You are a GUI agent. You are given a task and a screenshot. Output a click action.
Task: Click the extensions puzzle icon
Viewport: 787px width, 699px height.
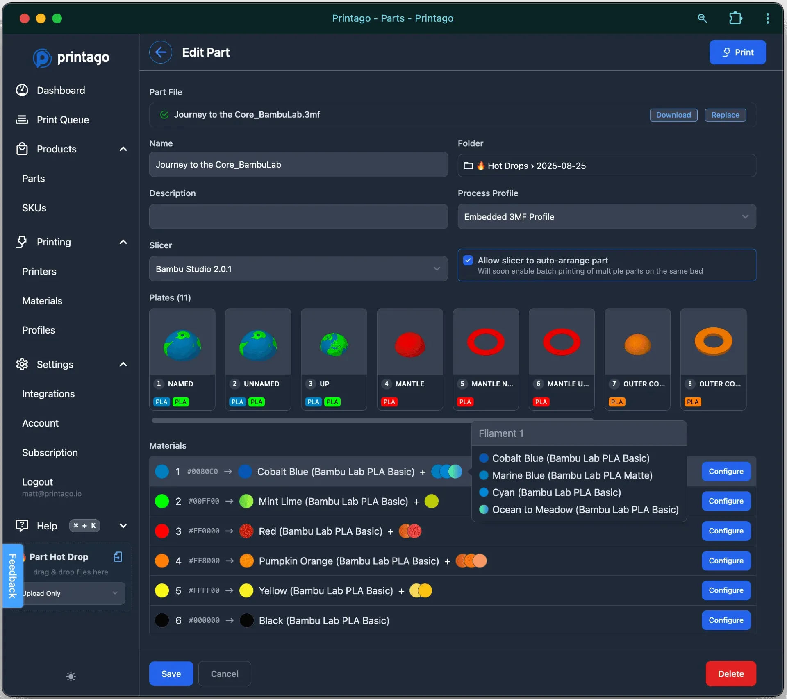point(735,18)
